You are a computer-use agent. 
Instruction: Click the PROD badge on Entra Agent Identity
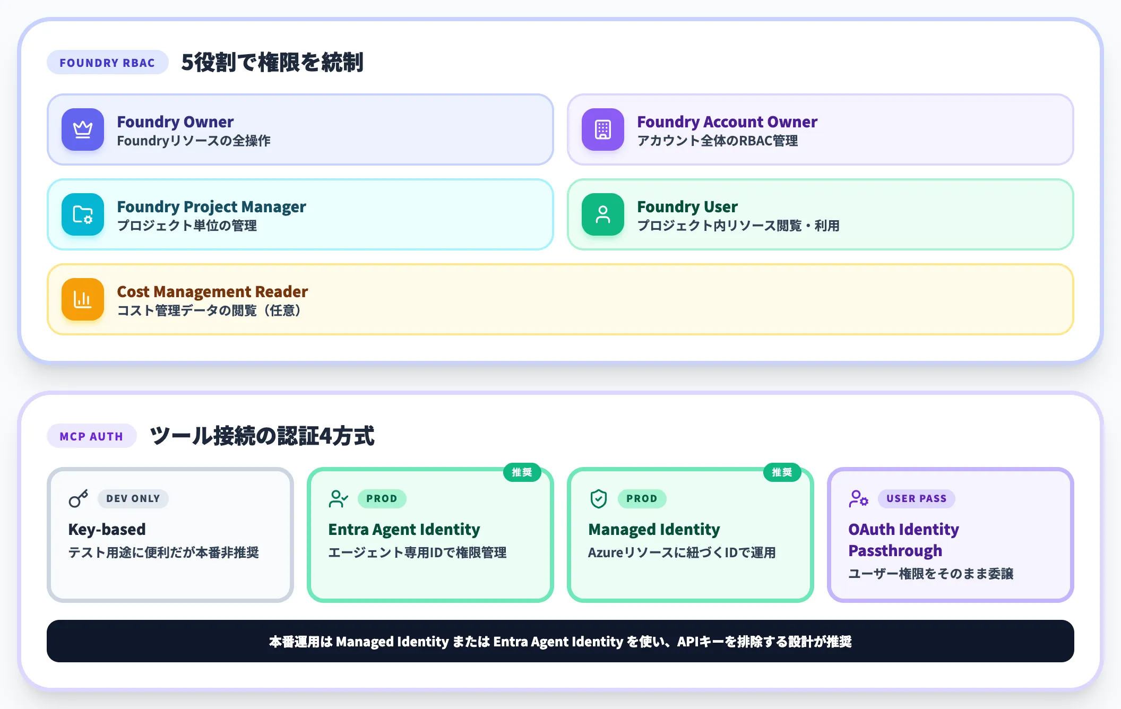pos(382,498)
